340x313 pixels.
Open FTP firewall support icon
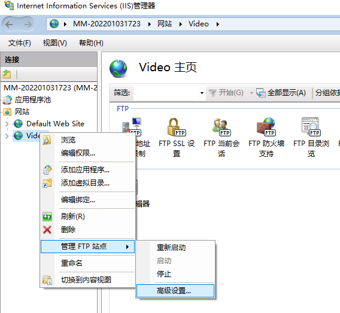(266, 137)
